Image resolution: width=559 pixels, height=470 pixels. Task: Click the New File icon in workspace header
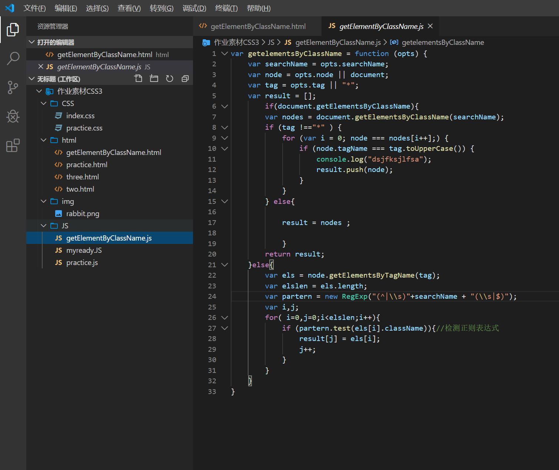tap(139, 79)
